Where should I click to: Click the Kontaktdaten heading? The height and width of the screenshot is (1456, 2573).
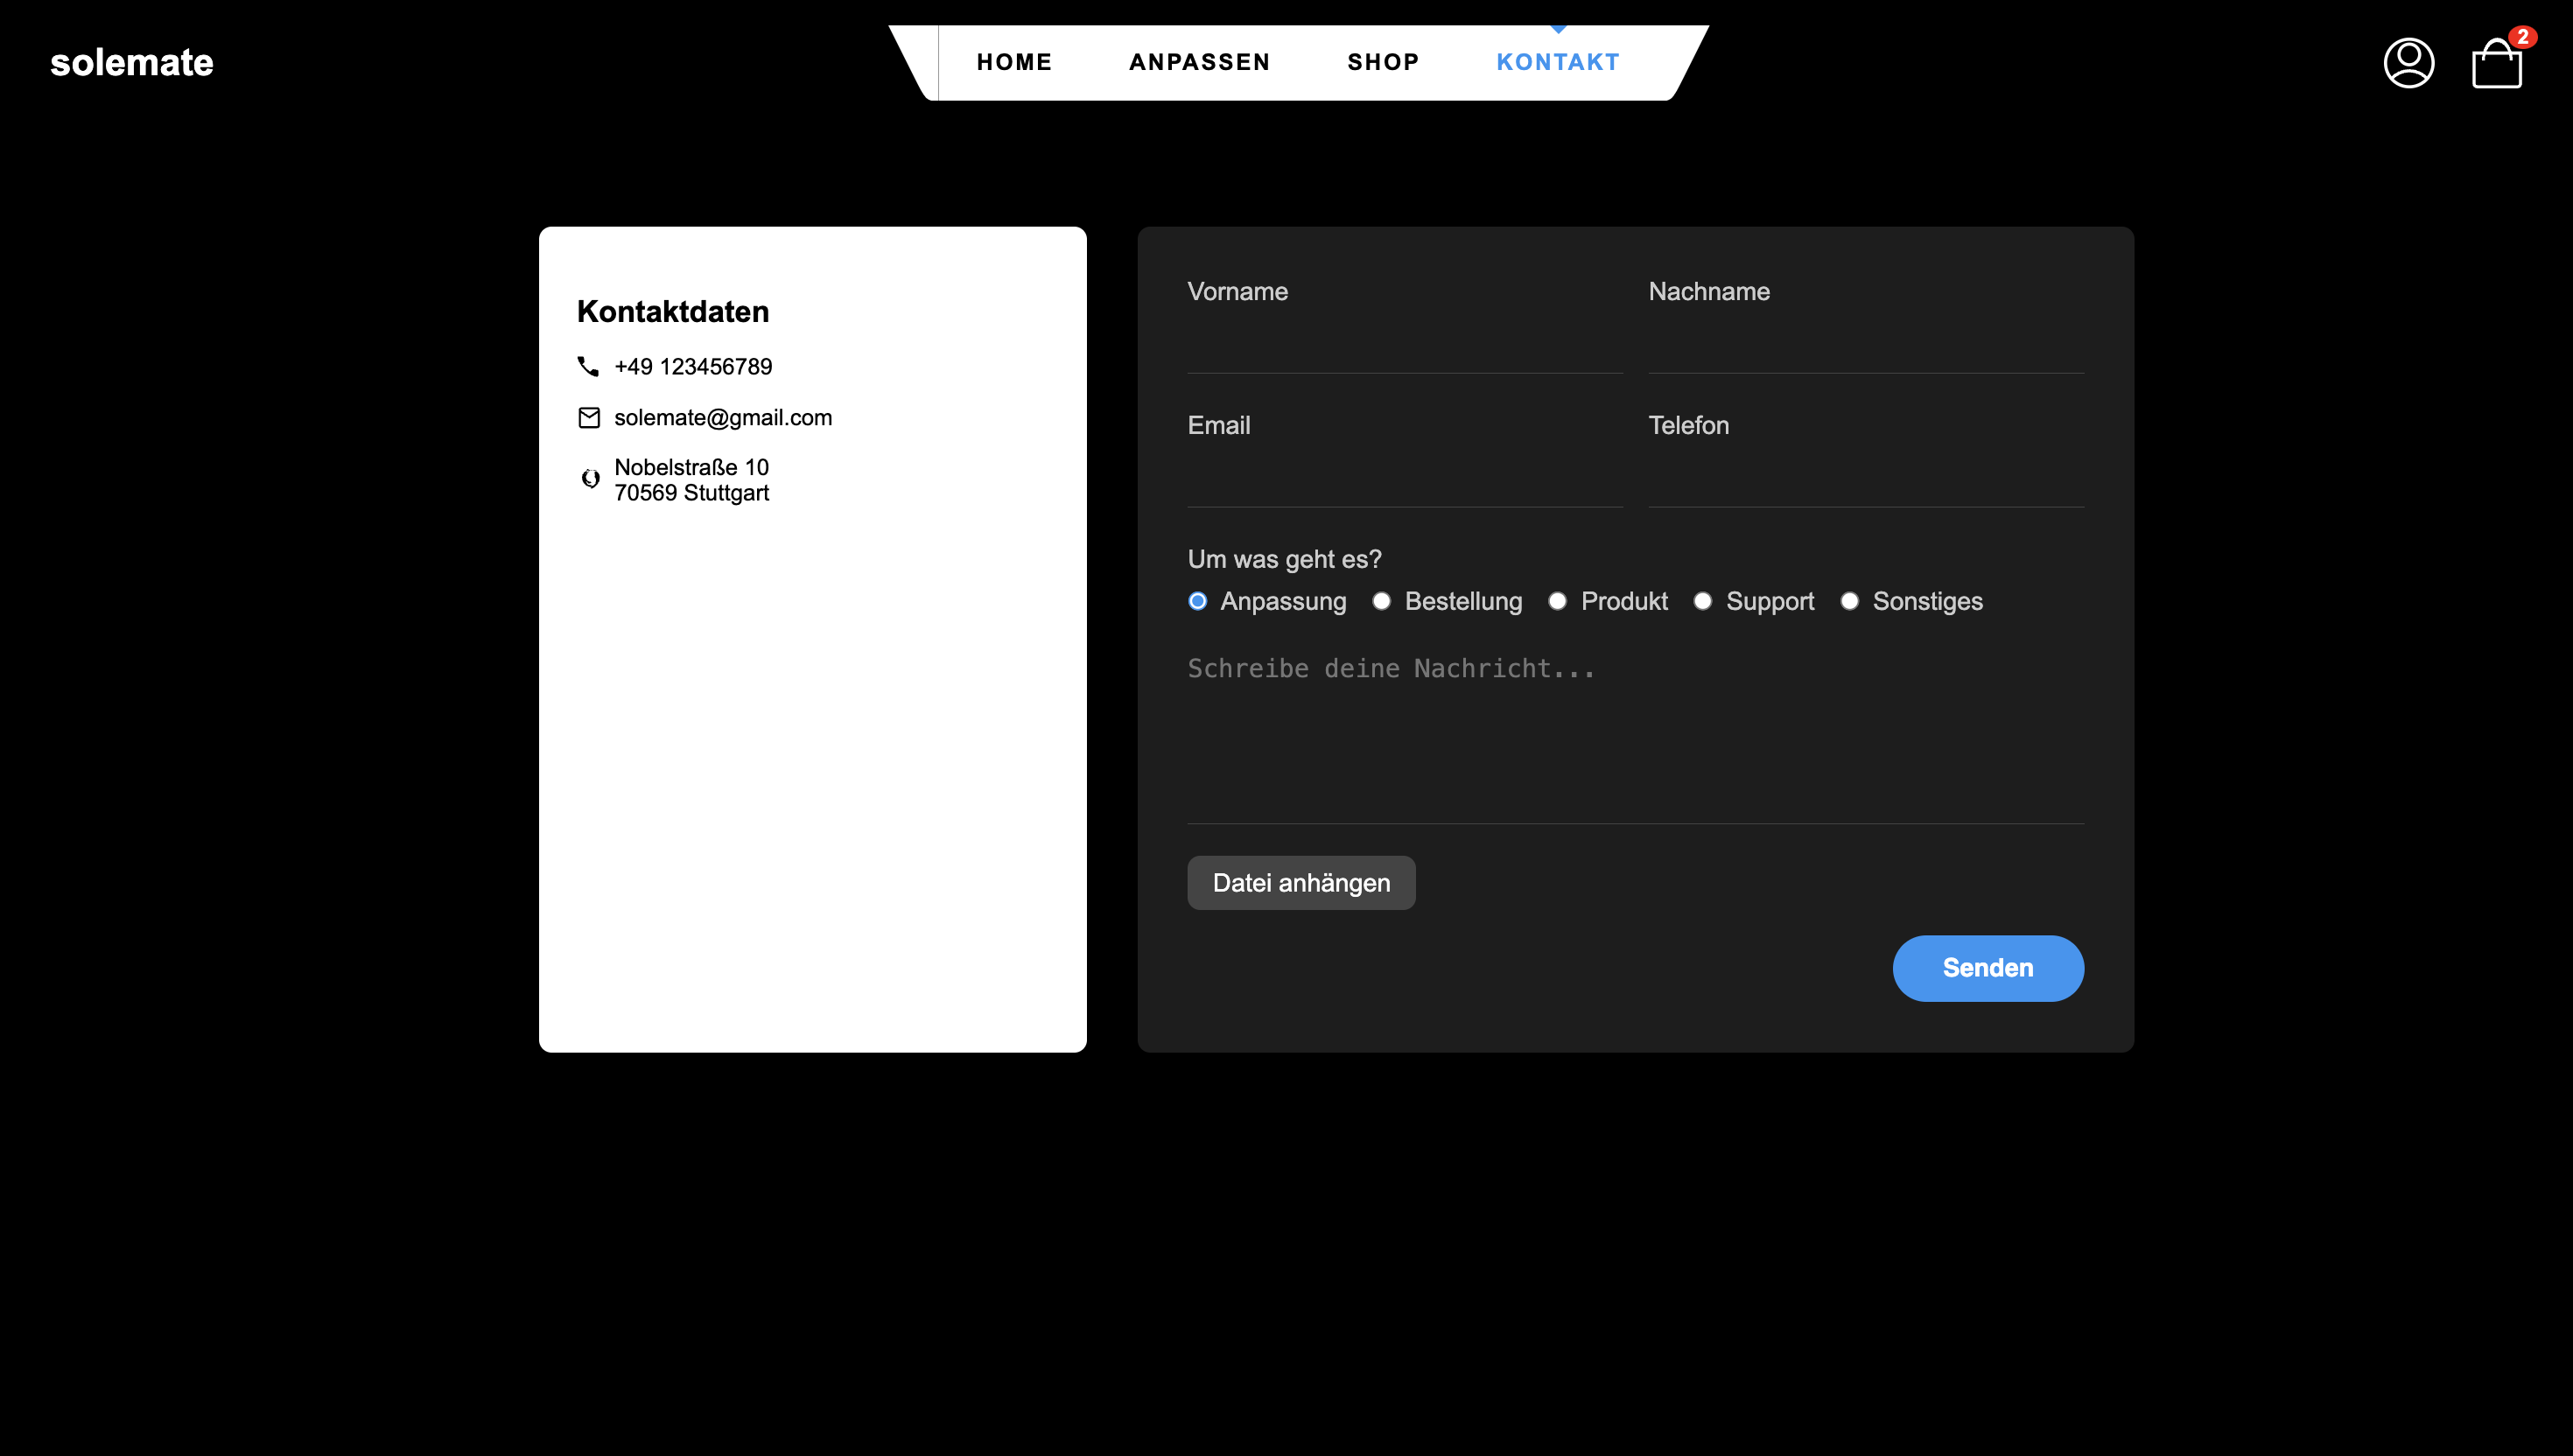673,311
